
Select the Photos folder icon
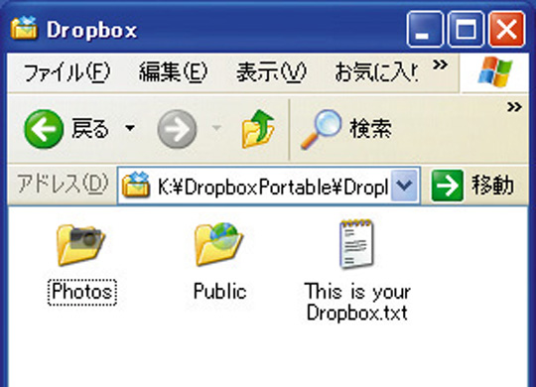coord(81,244)
